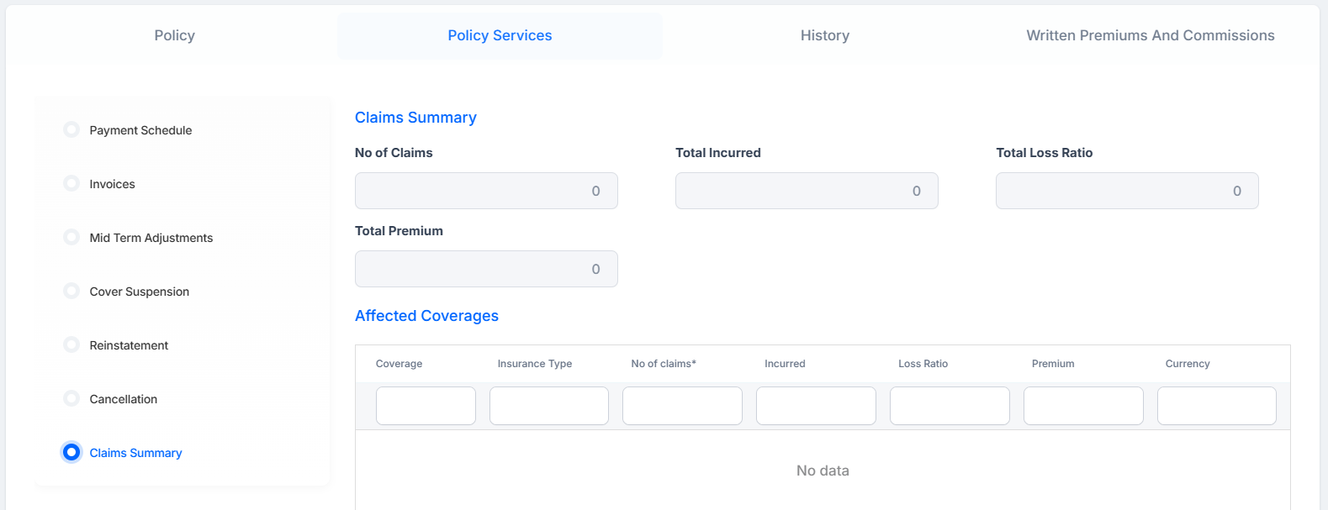This screenshot has width=1328, height=510.
Task: Click the Premium column filter box
Action: (x=1083, y=406)
